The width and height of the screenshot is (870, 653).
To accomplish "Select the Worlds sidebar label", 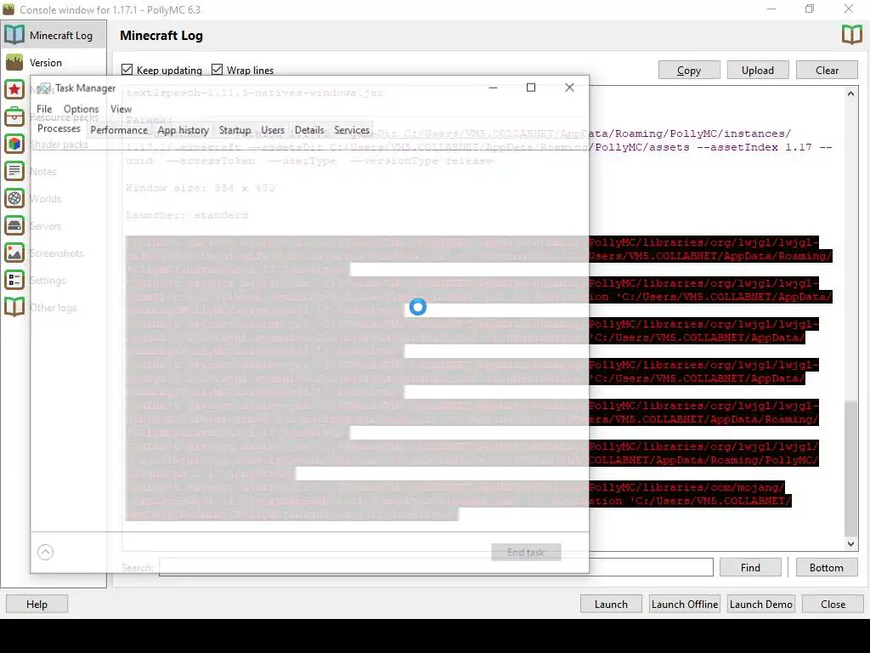I will 45,199.
